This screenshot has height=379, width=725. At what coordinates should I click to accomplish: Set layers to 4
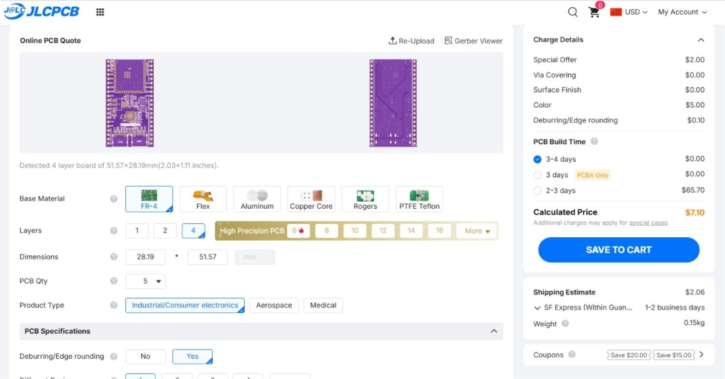point(193,231)
